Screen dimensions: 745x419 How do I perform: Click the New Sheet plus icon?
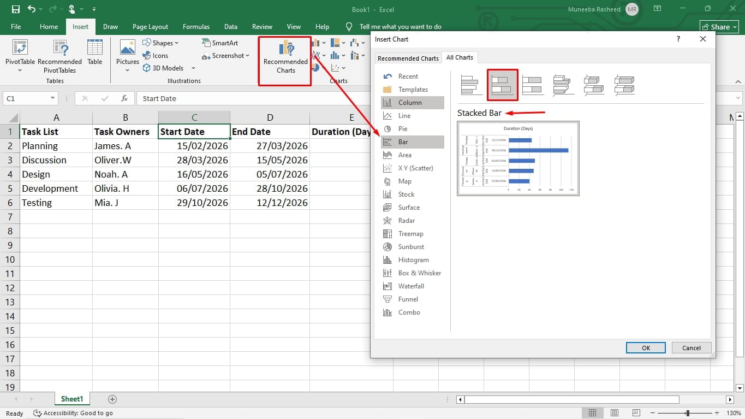(x=112, y=399)
